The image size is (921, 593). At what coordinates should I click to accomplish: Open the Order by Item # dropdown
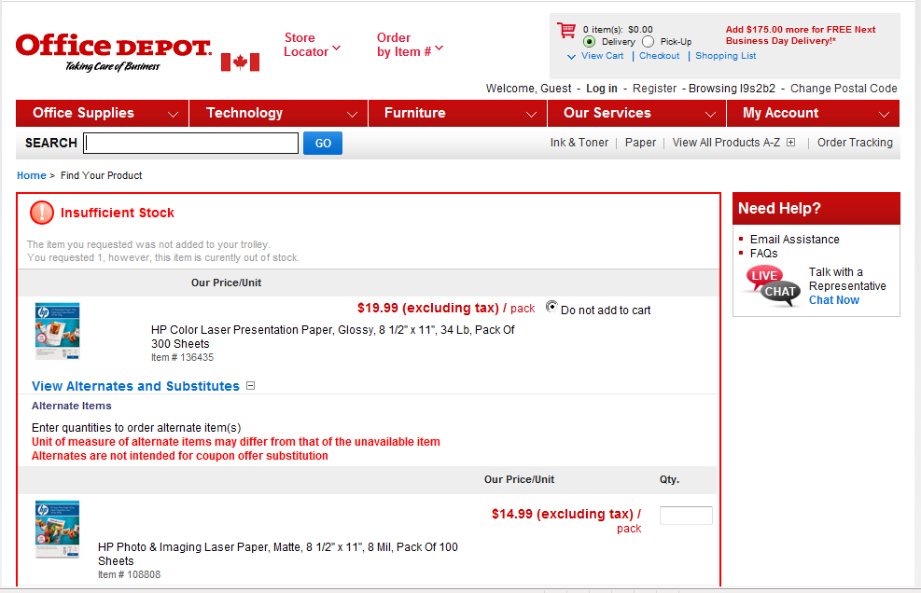[x=410, y=45]
